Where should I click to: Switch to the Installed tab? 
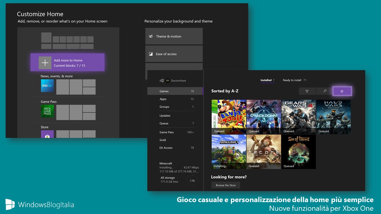point(268,80)
